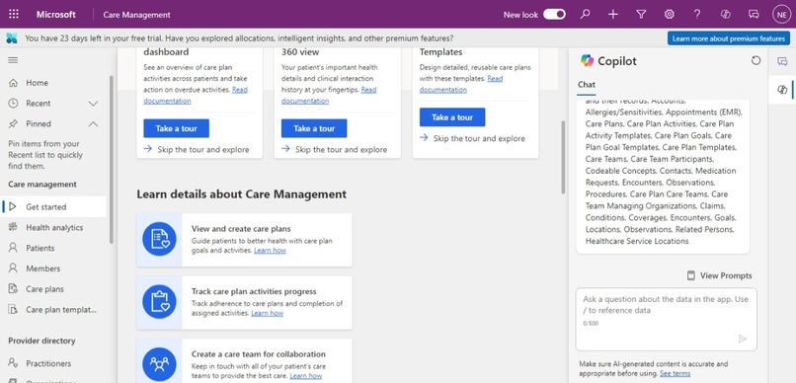Open the search magnifier in header
This screenshot has width=796, height=383.
click(586, 14)
